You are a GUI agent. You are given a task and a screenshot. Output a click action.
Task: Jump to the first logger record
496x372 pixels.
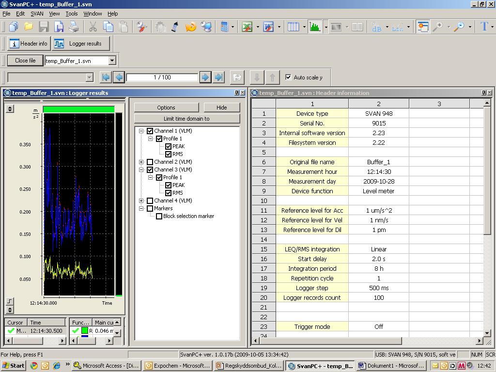click(106, 77)
